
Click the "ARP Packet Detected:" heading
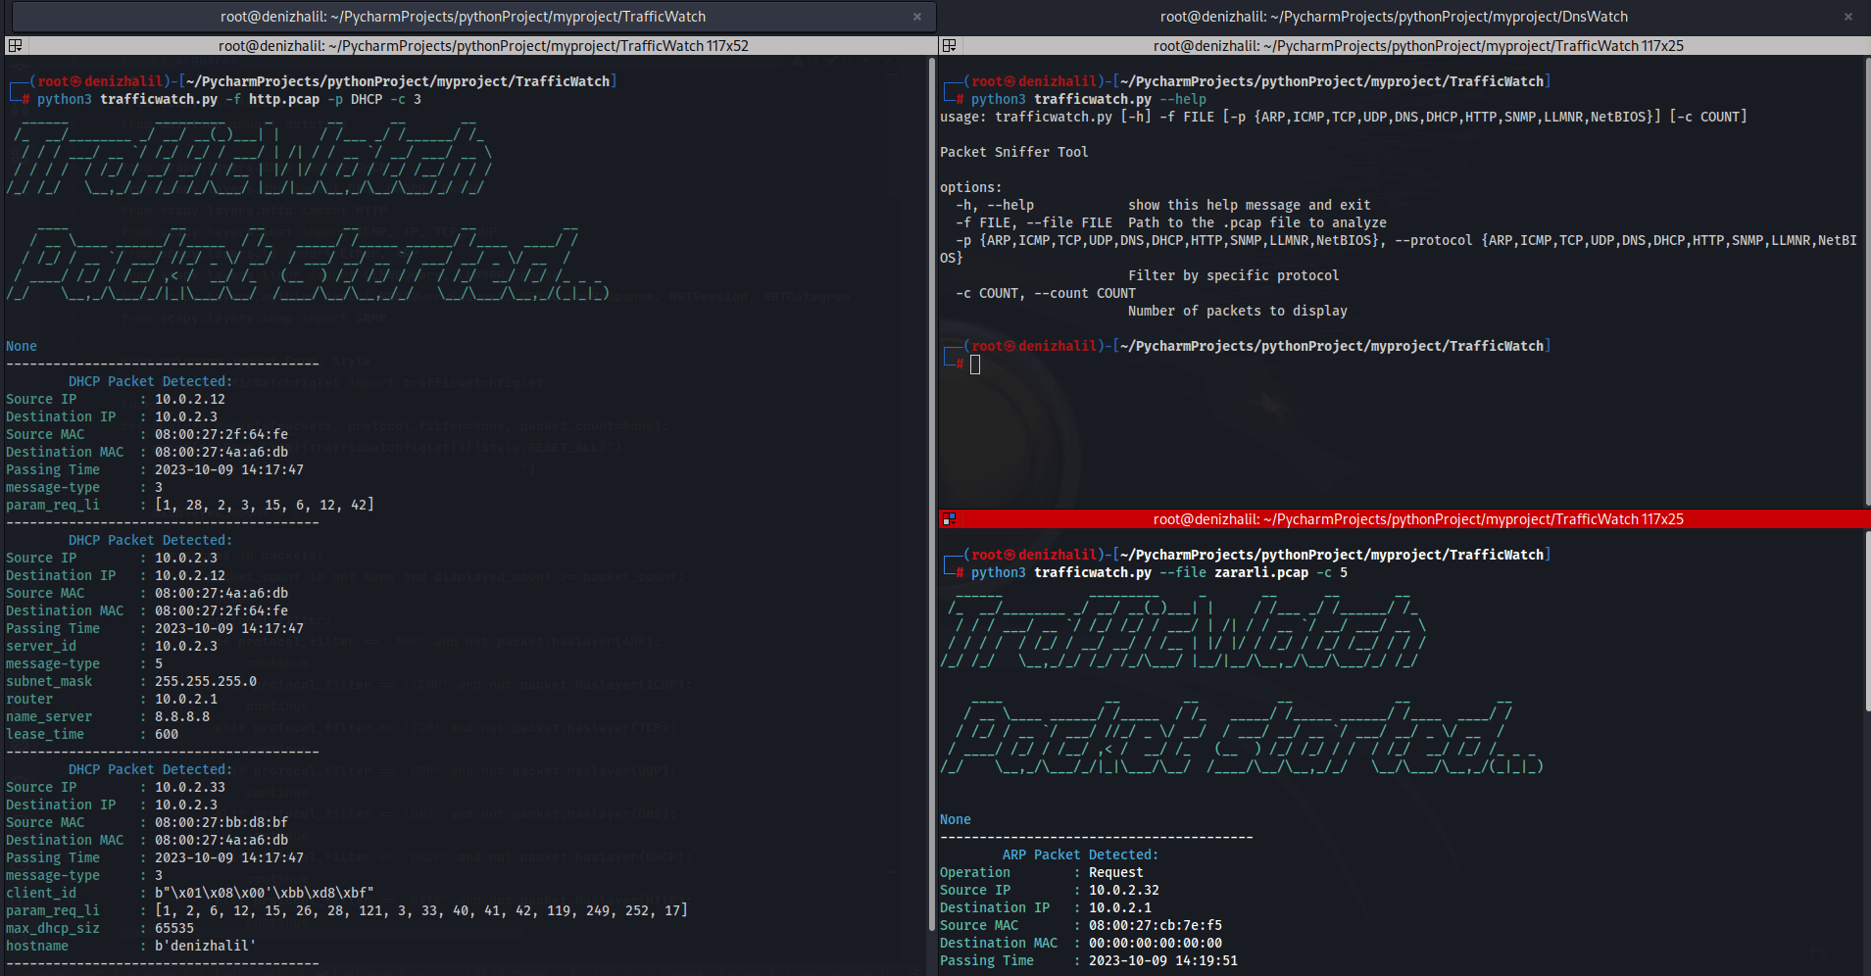coord(1080,854)
